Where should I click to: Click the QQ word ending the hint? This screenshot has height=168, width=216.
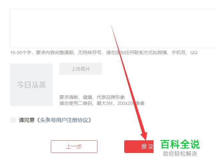[x=194, y=52]
